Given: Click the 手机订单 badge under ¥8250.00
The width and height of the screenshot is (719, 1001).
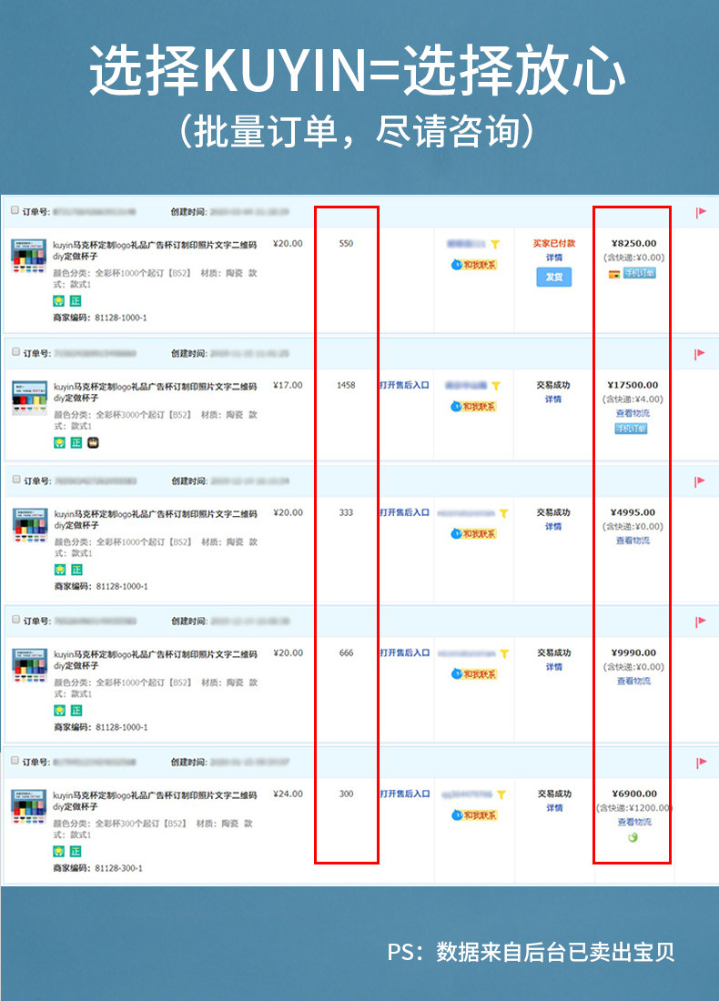Looking at the screenshot, I should [x=640, y=273].
